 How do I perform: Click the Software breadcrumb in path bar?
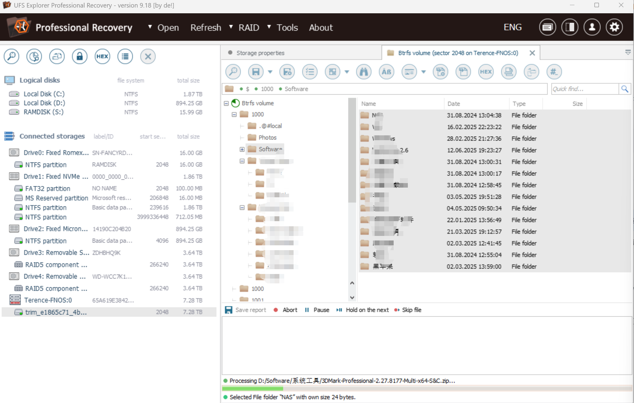point(296,89)
